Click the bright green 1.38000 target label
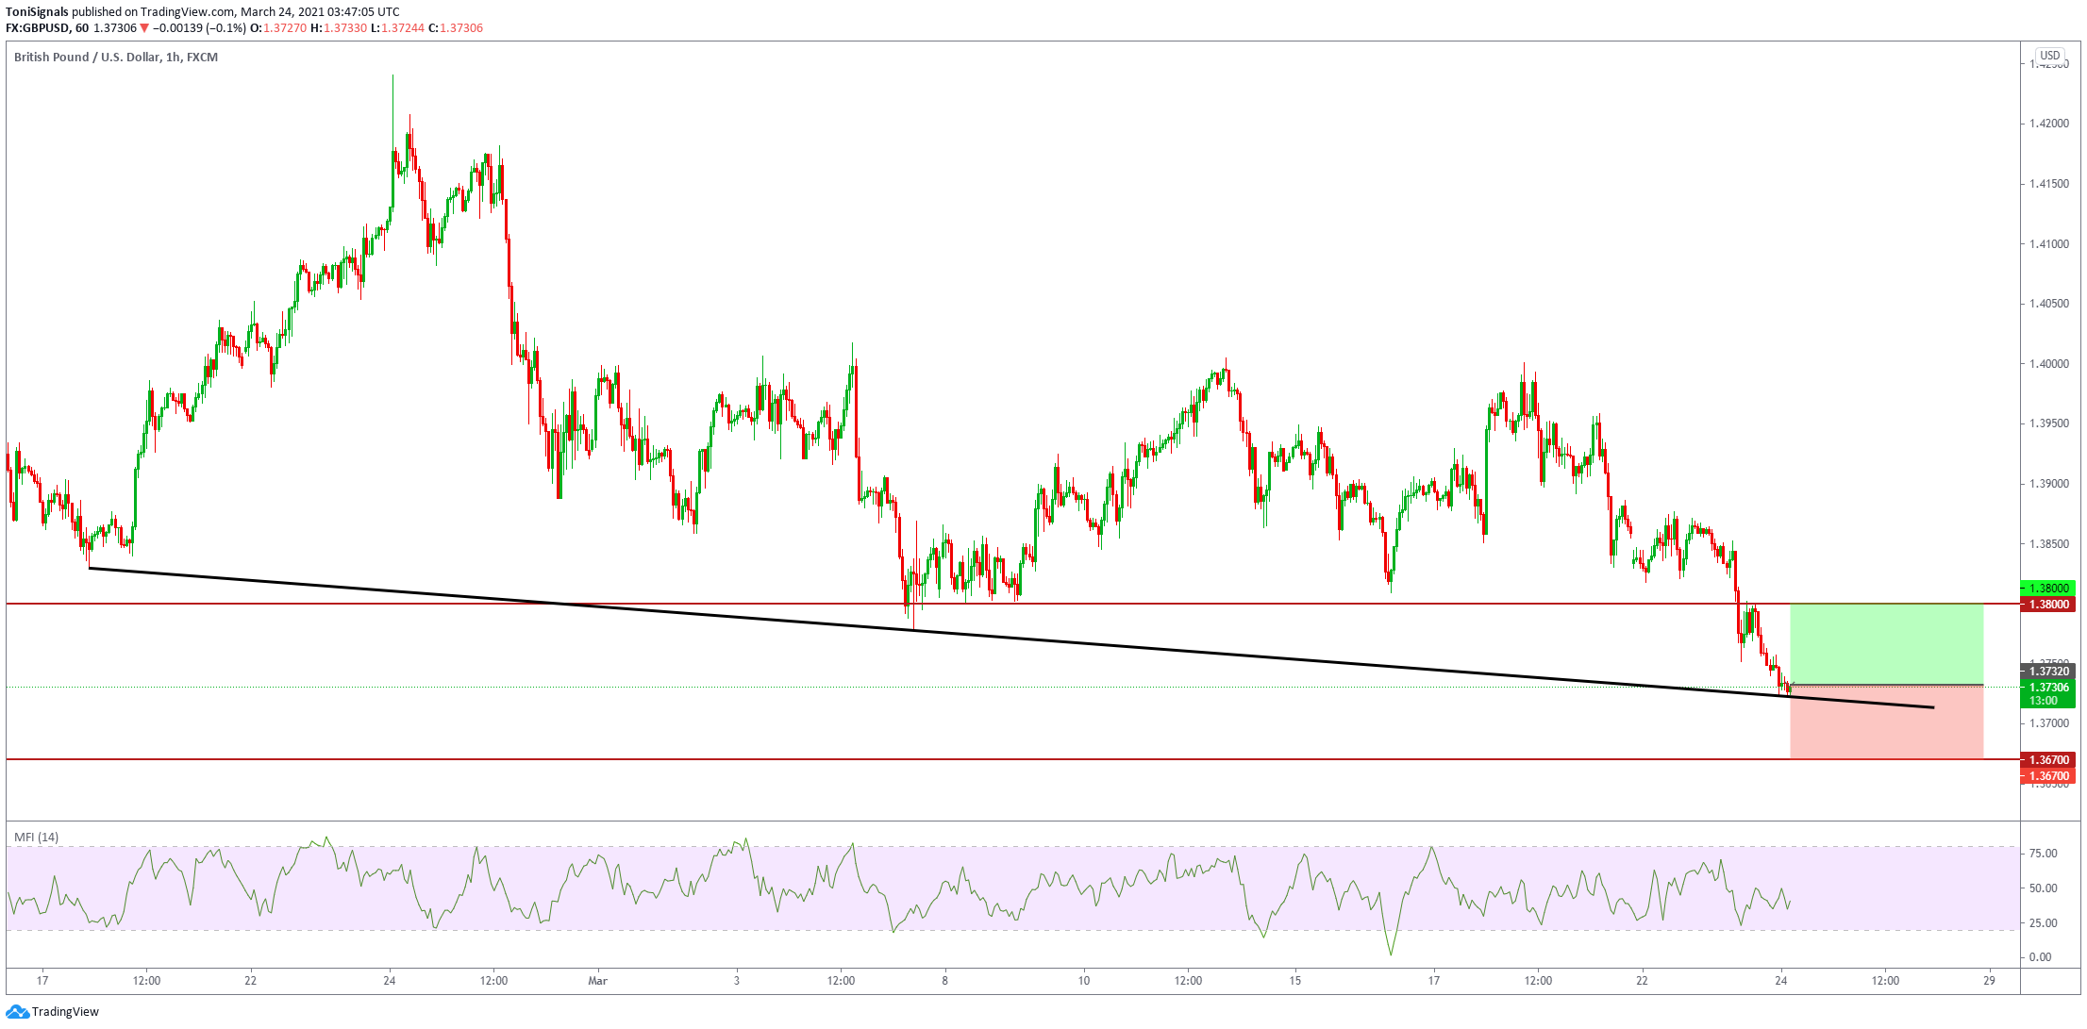The height and width of the screenshot is (1029, 2087). pyautogui.click(x=2047, y=589)
